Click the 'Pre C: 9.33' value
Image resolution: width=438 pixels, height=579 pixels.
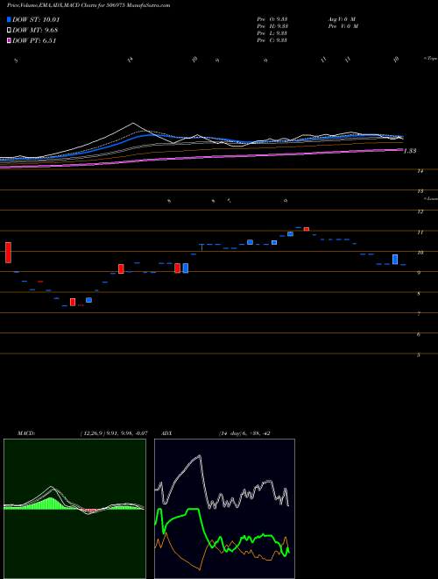click(272, 40)
